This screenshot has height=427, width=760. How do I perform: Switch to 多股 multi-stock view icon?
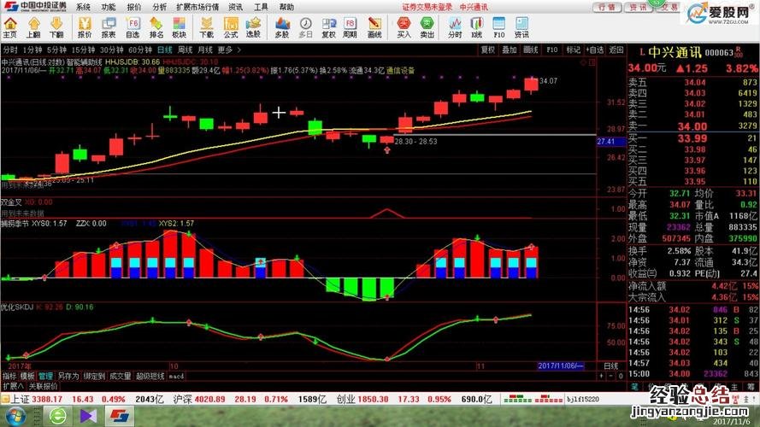[281, 28]
